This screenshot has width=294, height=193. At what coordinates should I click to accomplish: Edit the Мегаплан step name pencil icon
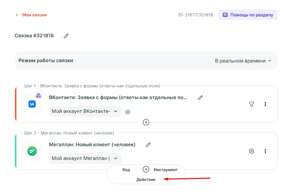click(x=148, y=145)
